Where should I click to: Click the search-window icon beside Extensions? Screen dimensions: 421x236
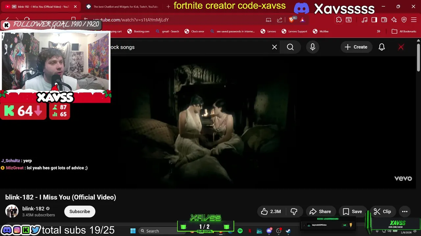pos(349,20)
